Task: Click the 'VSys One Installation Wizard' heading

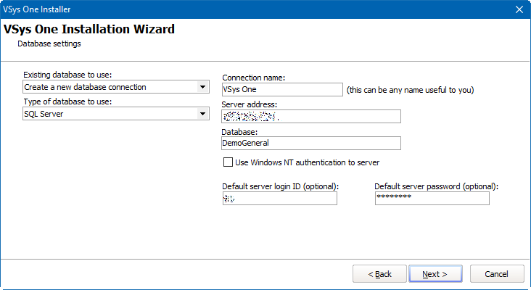Action: [x=89, y=30]
